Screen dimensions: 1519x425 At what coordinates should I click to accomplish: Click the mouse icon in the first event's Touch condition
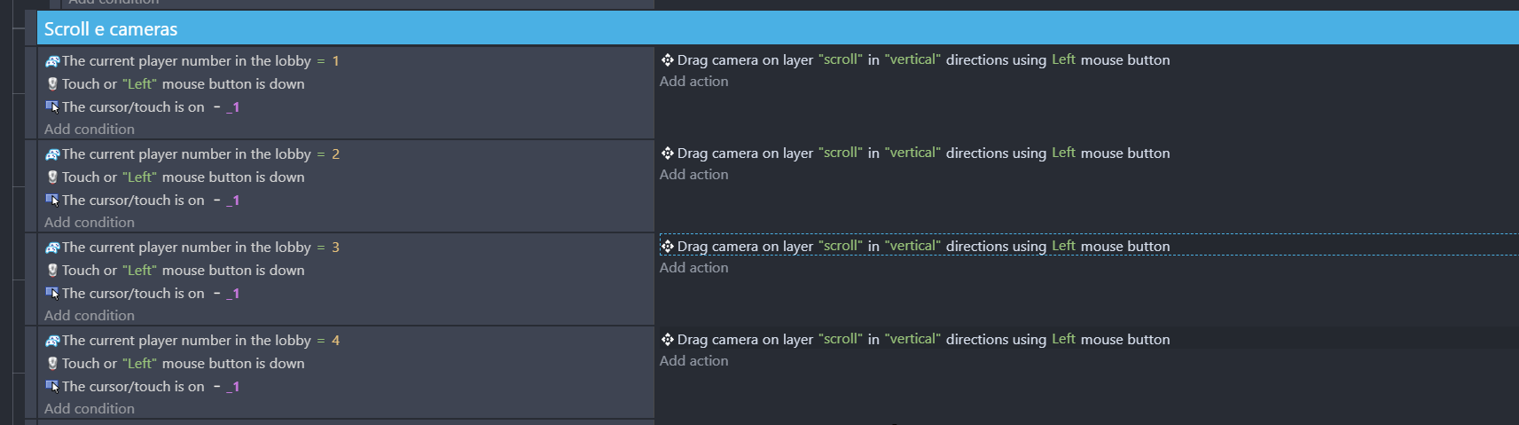click(x=52, y=84)
